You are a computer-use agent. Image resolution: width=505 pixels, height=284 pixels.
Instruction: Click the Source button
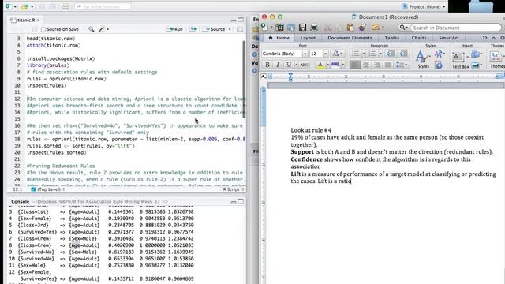tap(215, 29)
